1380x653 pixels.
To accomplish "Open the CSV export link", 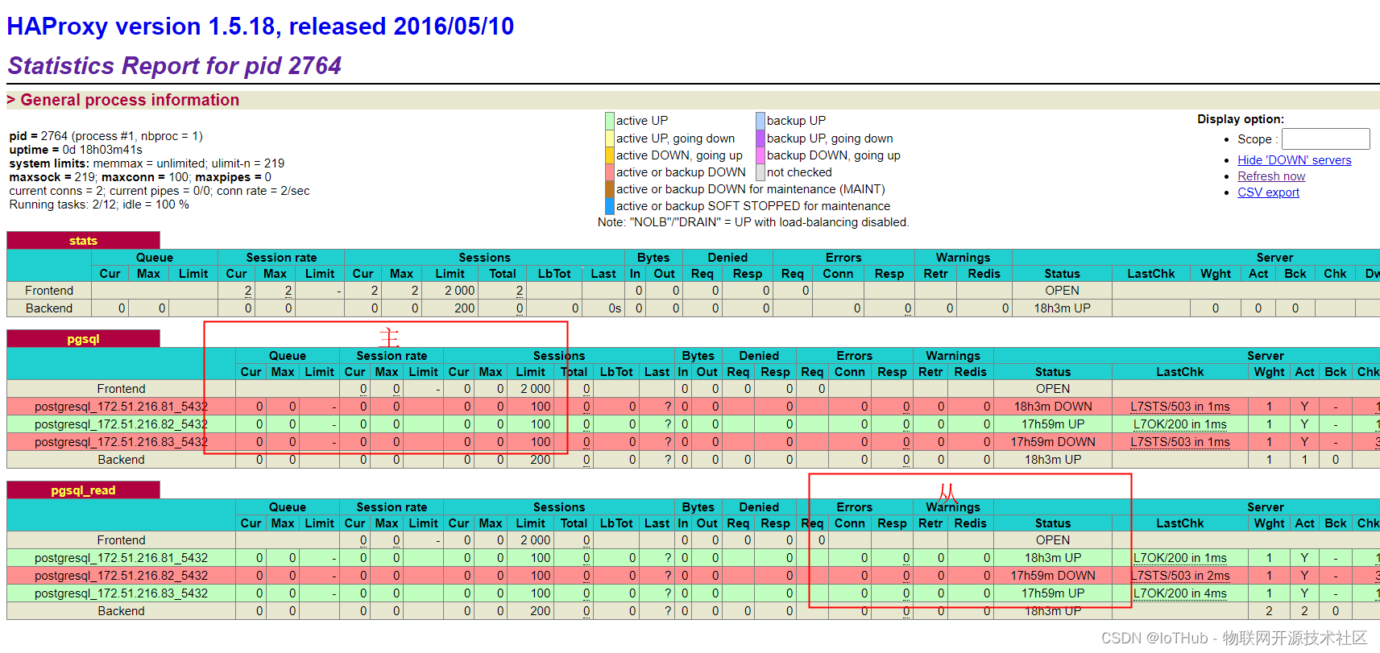I will [x=1268, y=192].
